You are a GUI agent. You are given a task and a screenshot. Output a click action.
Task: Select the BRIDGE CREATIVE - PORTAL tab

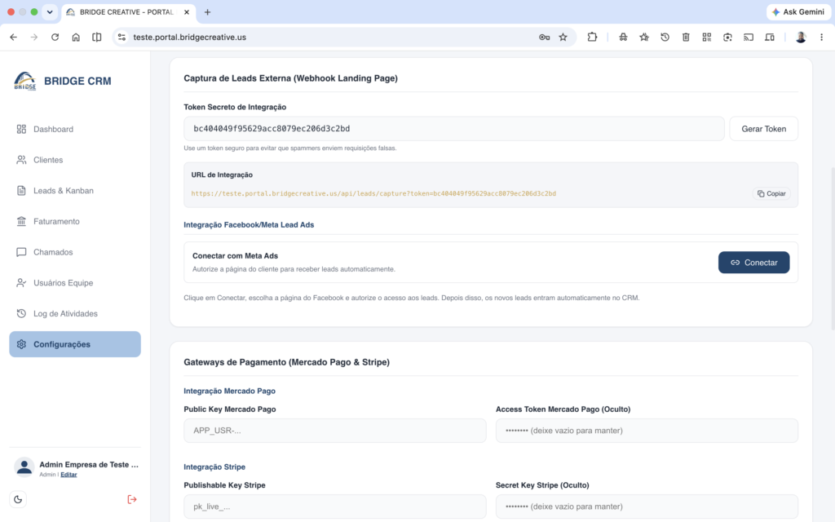[x=126, y=11]
